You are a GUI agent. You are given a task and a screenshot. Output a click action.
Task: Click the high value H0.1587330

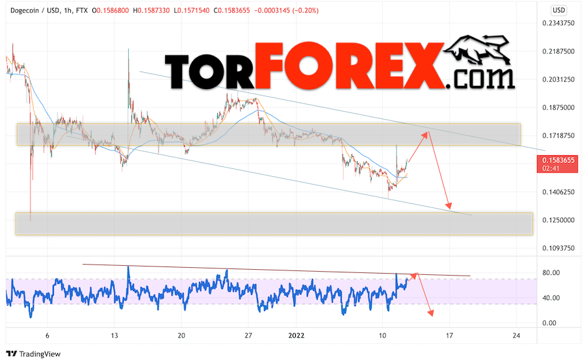tap(151, 10)
